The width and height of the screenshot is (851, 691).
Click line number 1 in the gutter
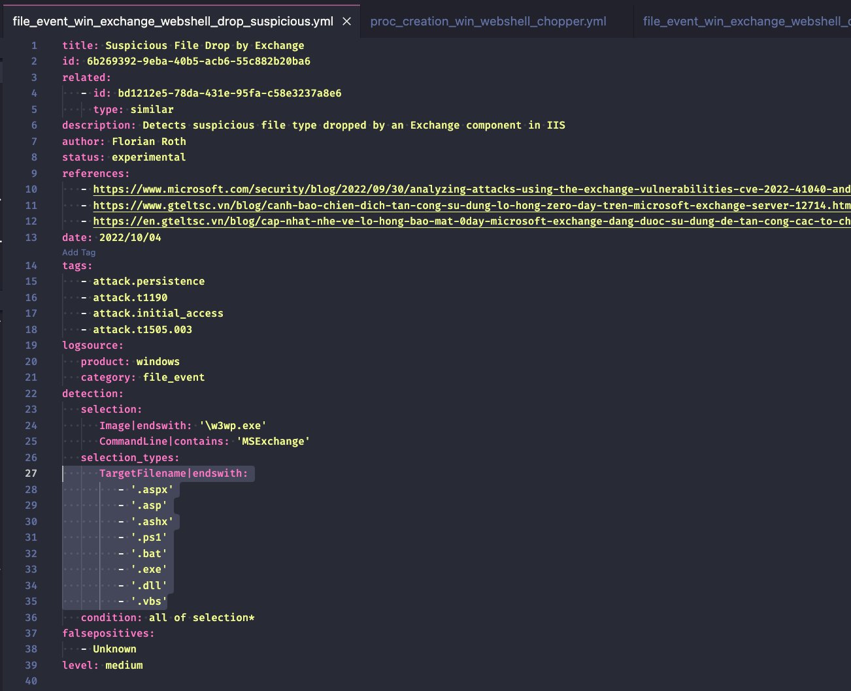33,45
